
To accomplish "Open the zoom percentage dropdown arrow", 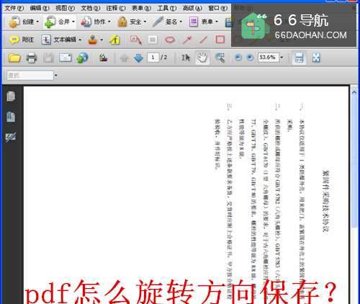I will [282, 58].
